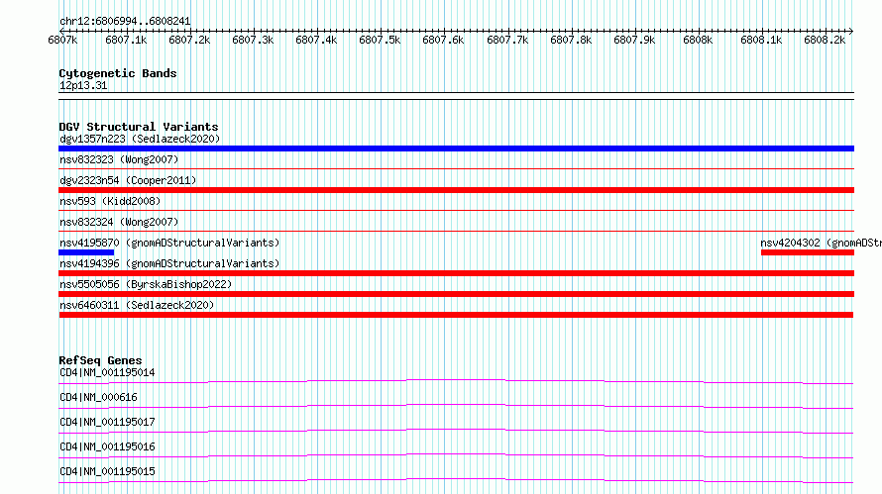
Task: Click the 6807.8k ruler tick label
Action: click(x=571, y=41)
